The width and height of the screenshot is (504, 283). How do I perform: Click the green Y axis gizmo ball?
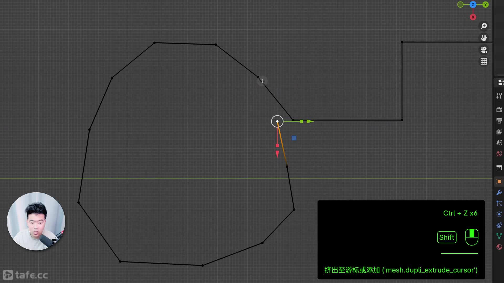tap(485, 5)
